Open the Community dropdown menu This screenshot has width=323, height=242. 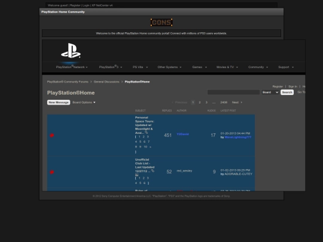pyautogui.click(x=258, y=67)
